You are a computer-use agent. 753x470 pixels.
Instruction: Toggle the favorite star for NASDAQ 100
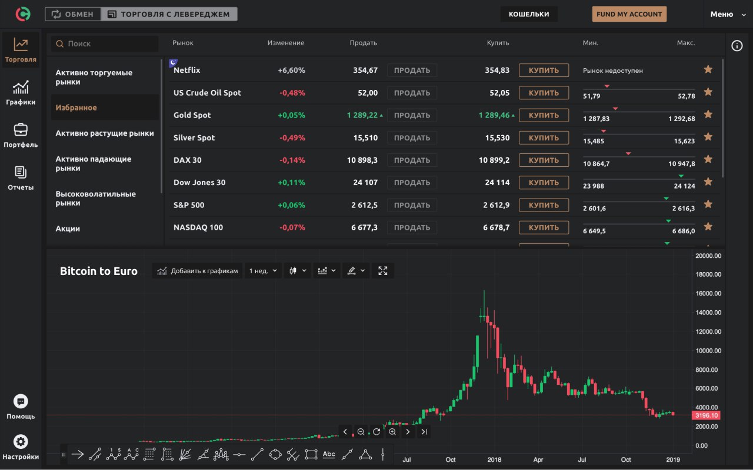[708, 226]
